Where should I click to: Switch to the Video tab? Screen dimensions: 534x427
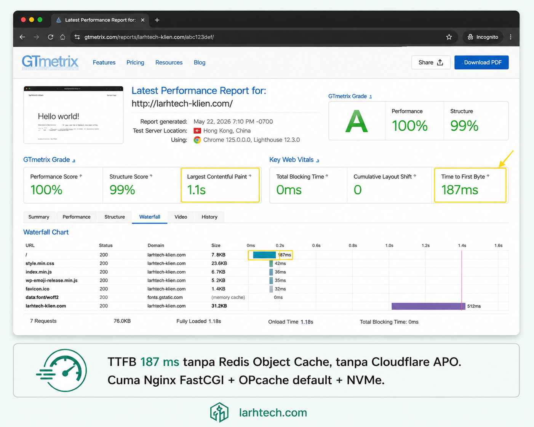coord(181,217)
